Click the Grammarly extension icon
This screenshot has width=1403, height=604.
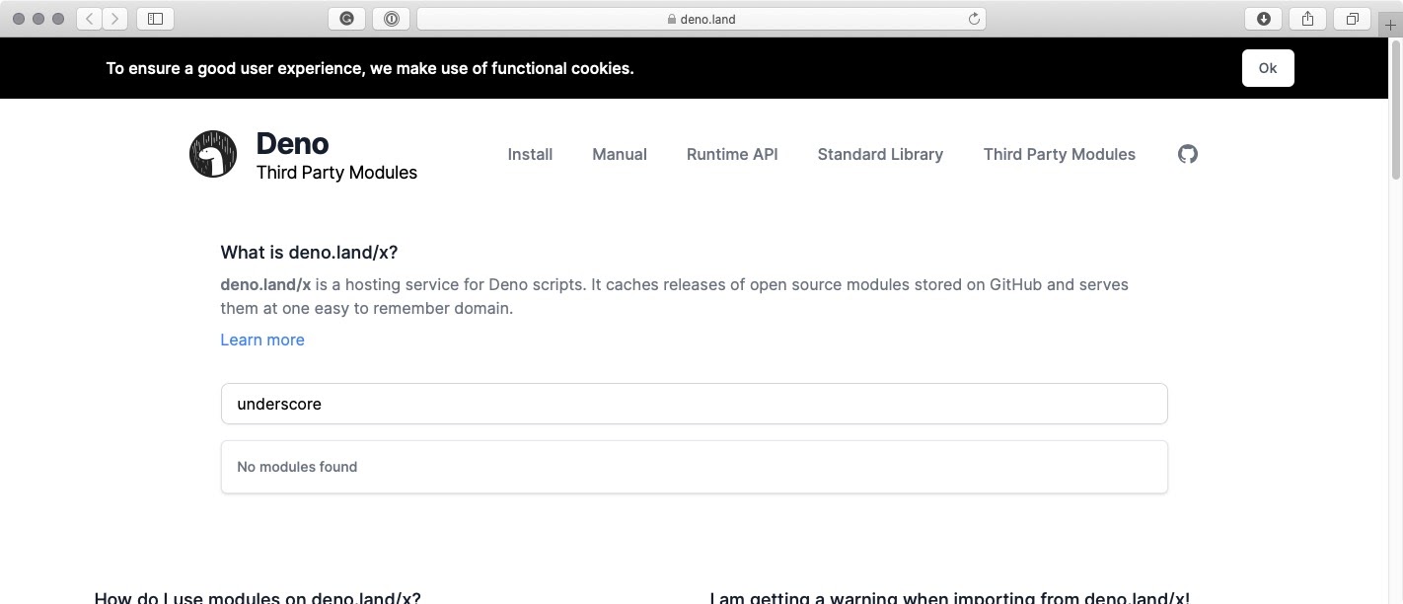click(346, 18)
